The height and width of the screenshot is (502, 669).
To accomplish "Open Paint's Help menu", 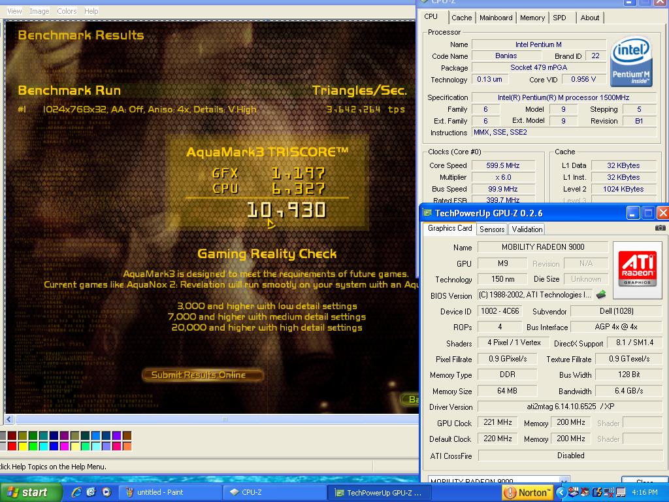I will coord(91,11).
